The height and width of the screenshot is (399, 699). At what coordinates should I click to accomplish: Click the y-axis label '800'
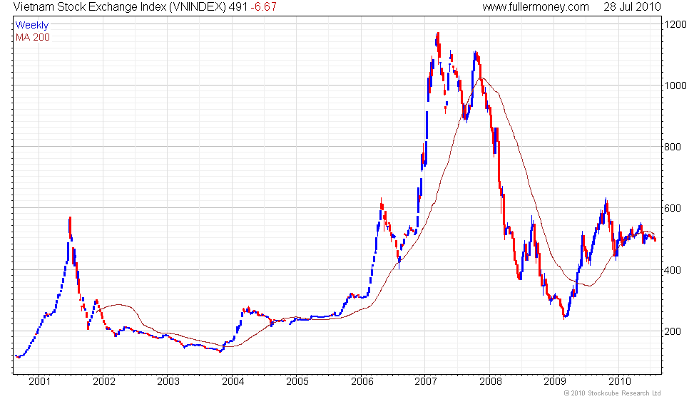point(673,147)
